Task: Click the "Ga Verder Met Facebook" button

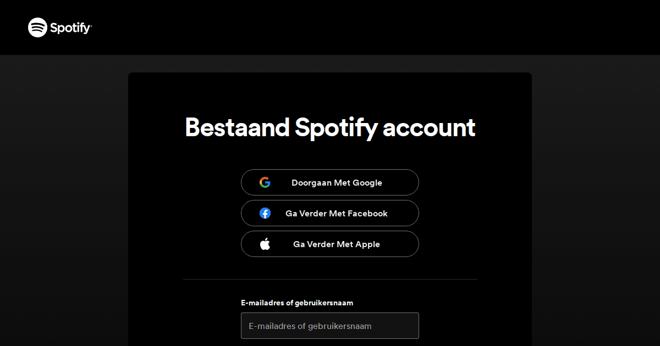Action: point(330,213)
